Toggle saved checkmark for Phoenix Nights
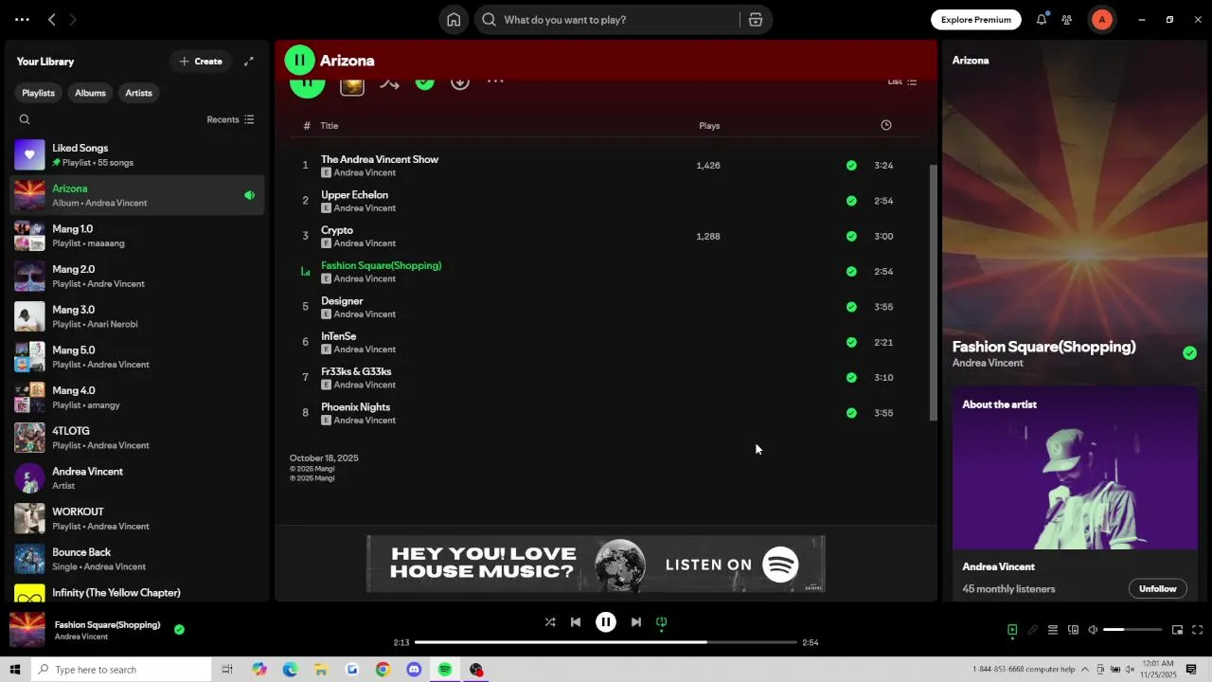Image resolution: width=1212 pixels, height=682 pixels. click(851, 413)
